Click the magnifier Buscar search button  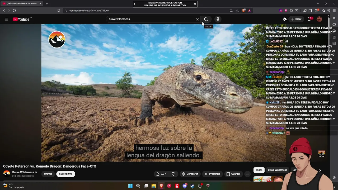206,19
